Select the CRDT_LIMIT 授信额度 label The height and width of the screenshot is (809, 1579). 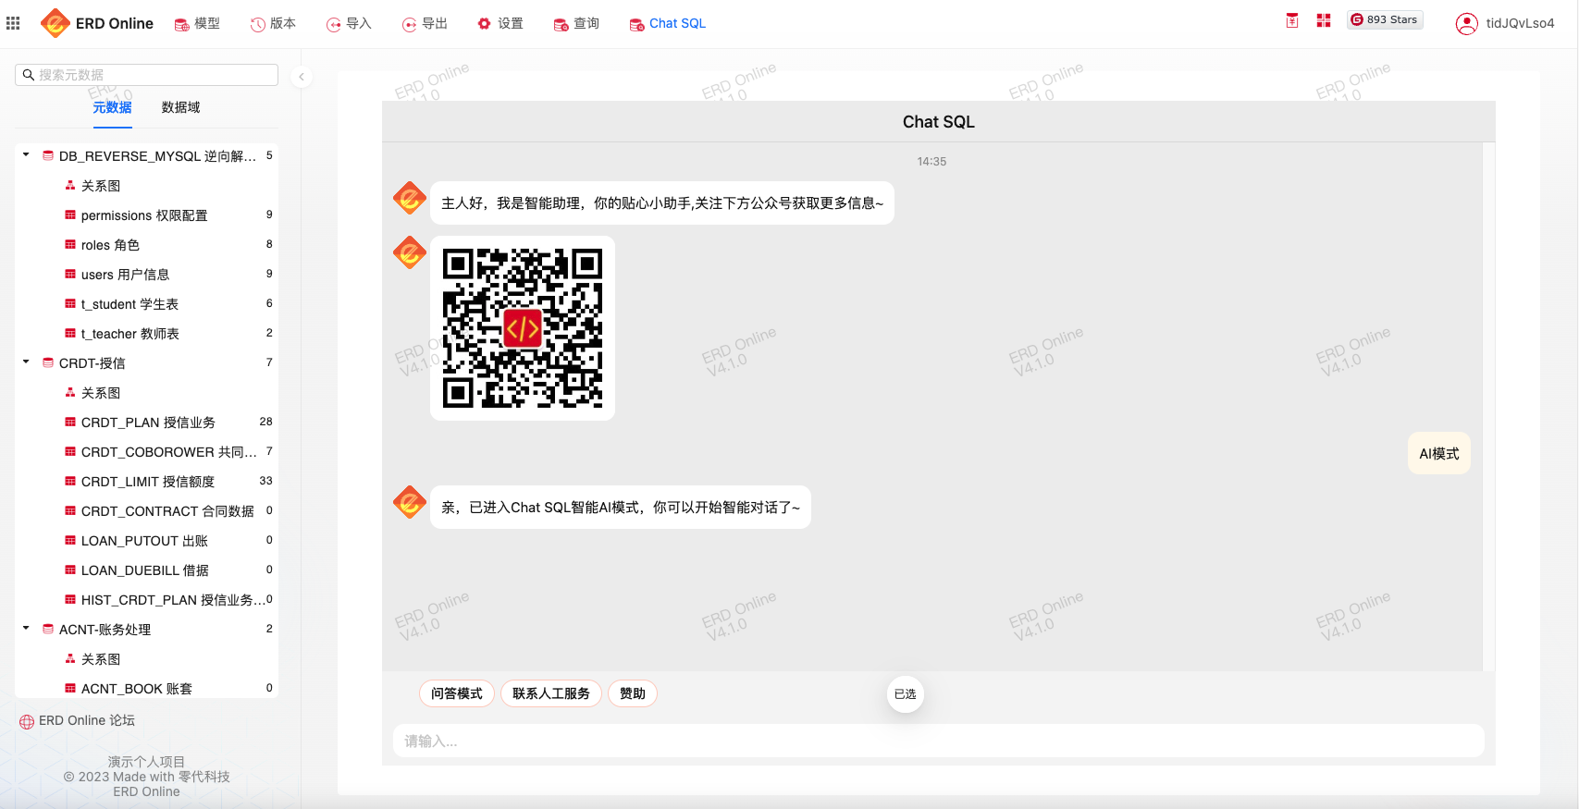click(x=148, y=482)
